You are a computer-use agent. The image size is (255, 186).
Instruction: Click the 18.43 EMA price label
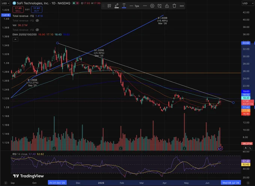click(x=246, y=98)
